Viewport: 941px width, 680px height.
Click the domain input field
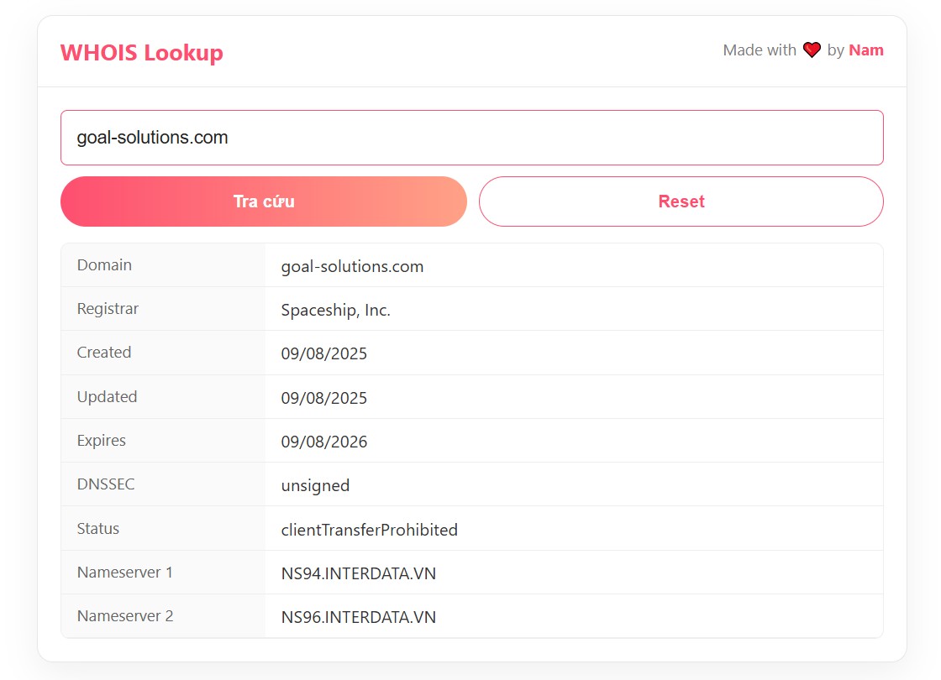click(470, 137)
